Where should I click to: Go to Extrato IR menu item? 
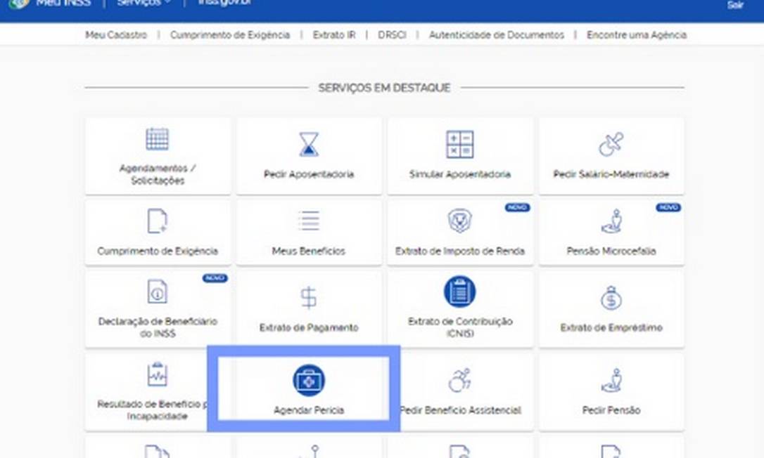tap(333, 35)
